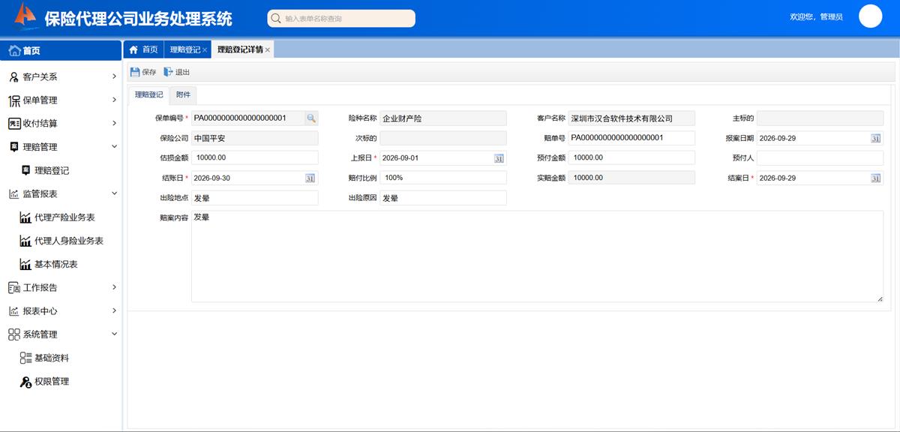Viewport: 900px width, 432px height.
Task: Open calendar for 结账日 field
Action: [310, 178]
